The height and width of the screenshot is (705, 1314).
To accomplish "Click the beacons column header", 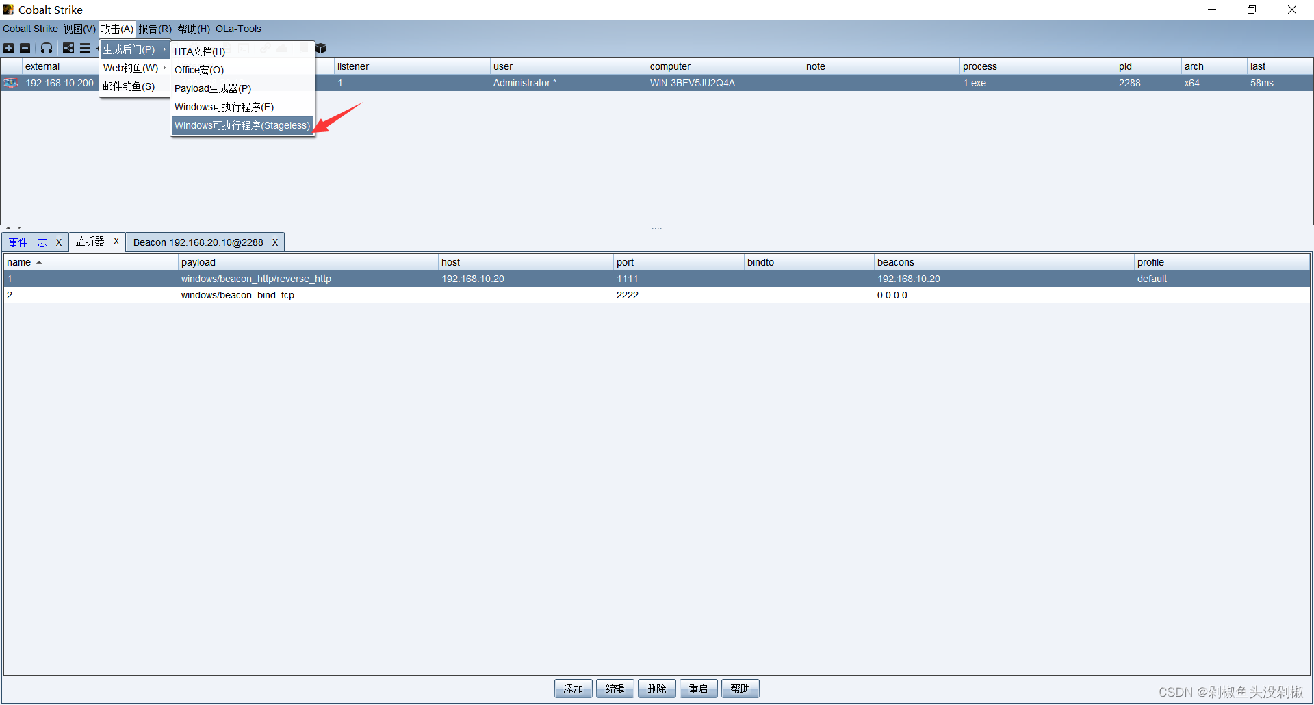I will [x=1004, y=262].
